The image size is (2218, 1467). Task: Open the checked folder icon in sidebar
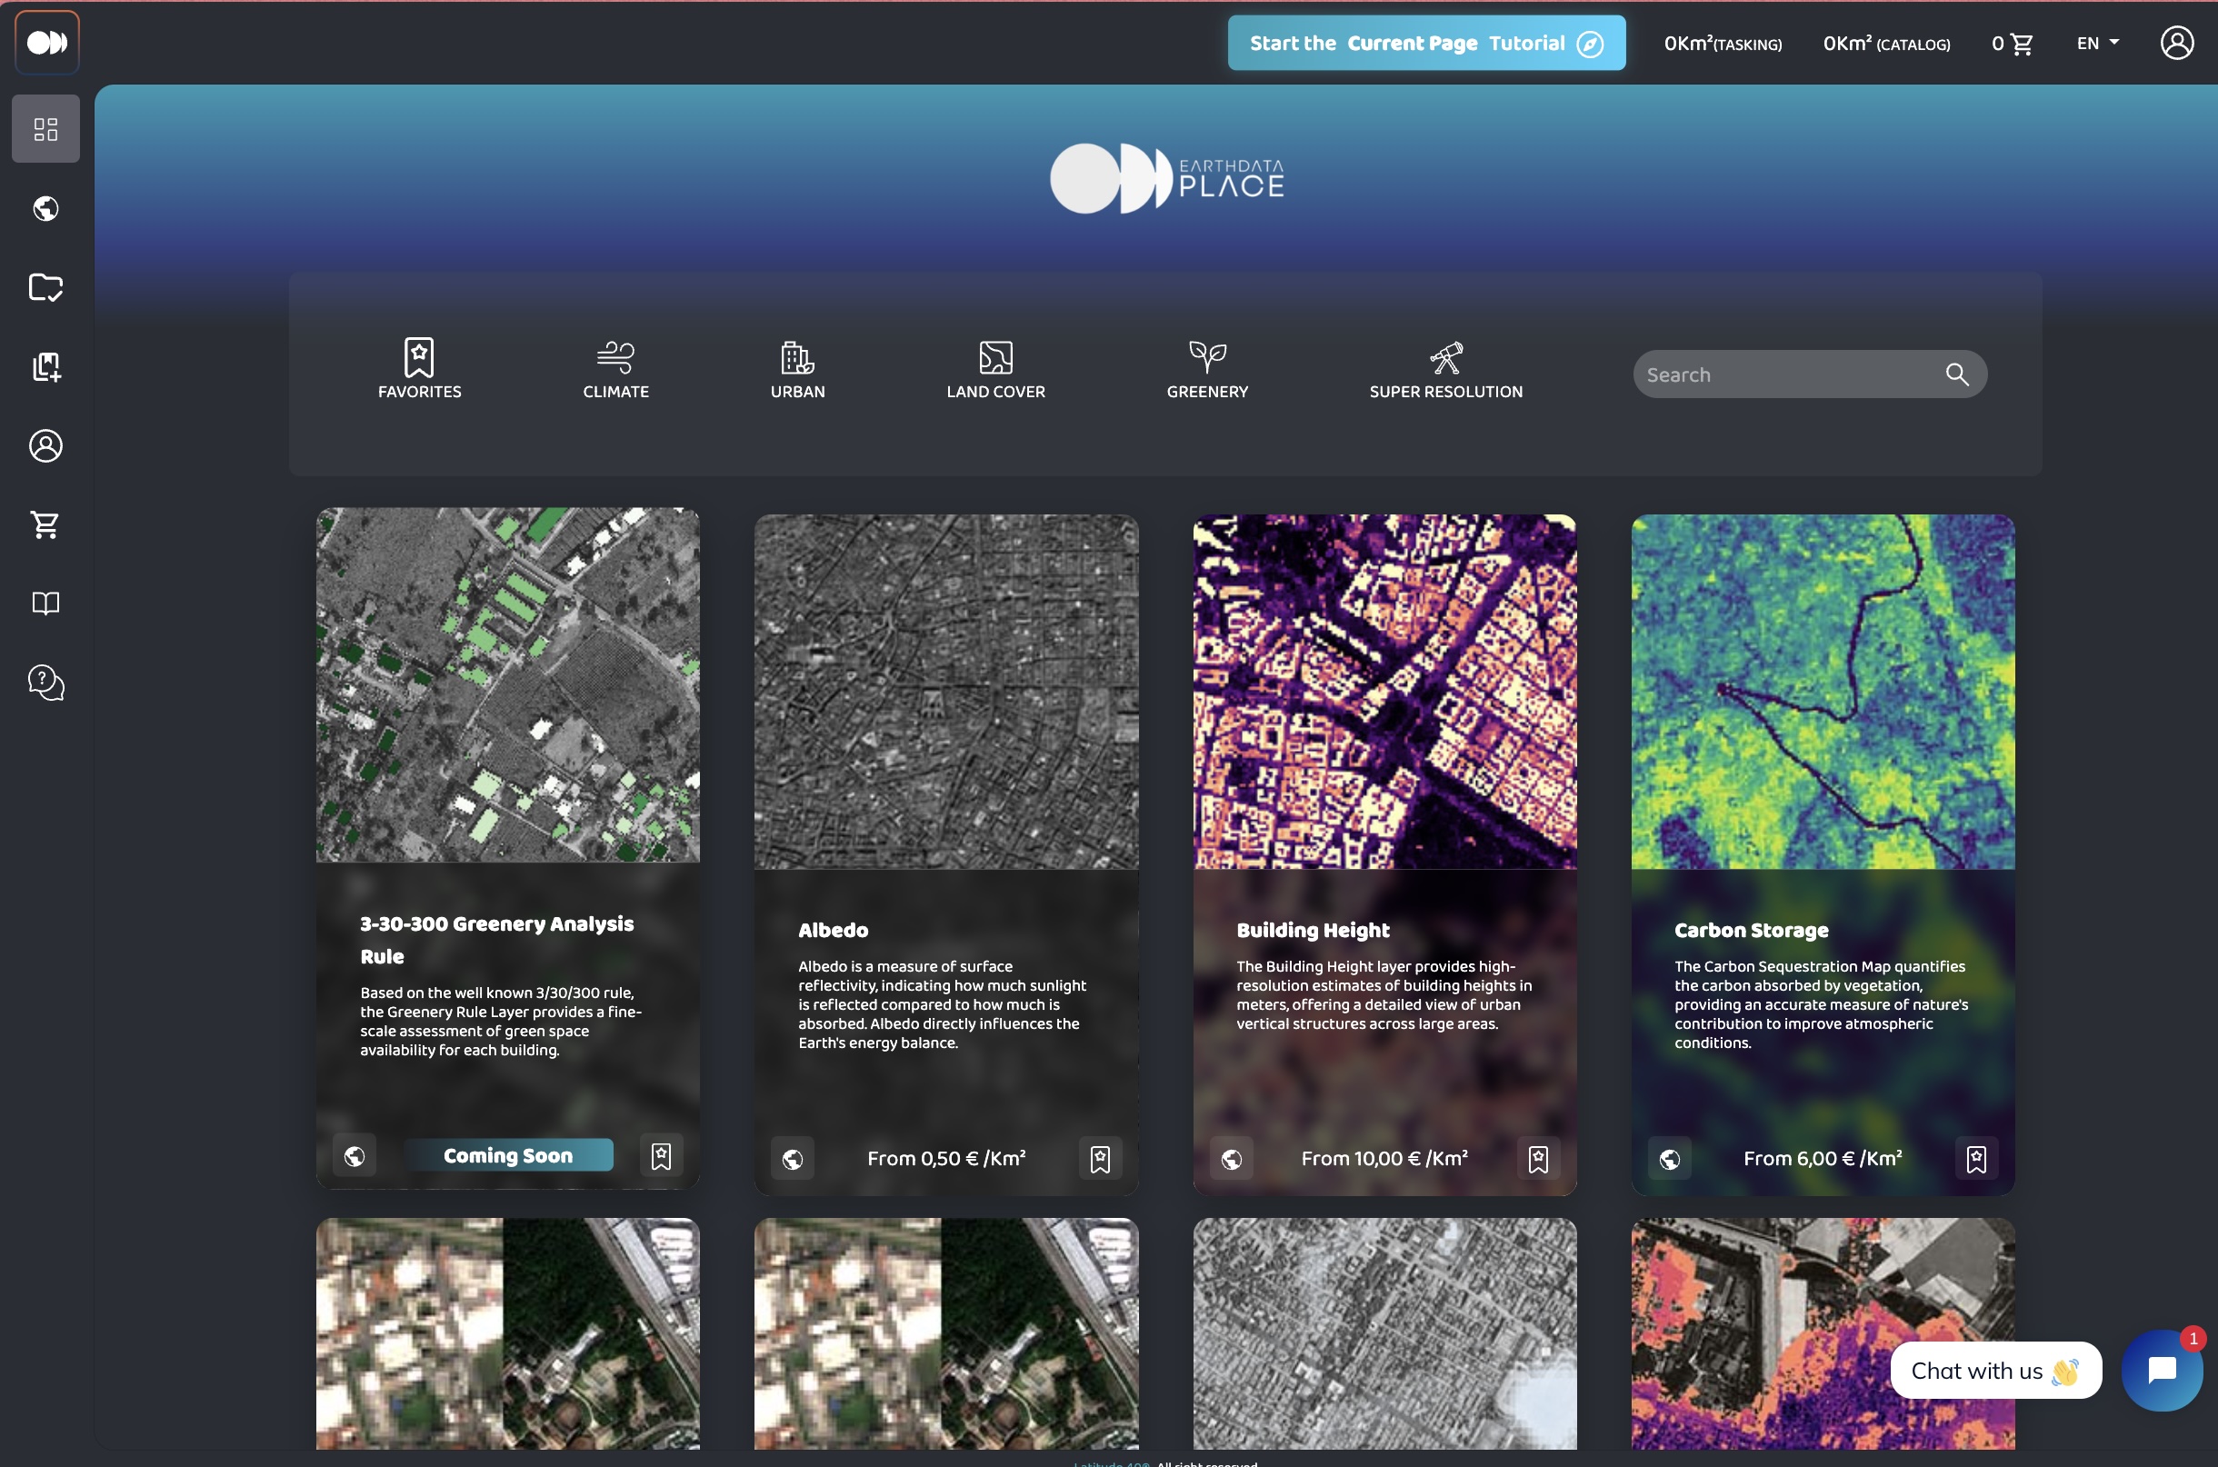[45, 287]
